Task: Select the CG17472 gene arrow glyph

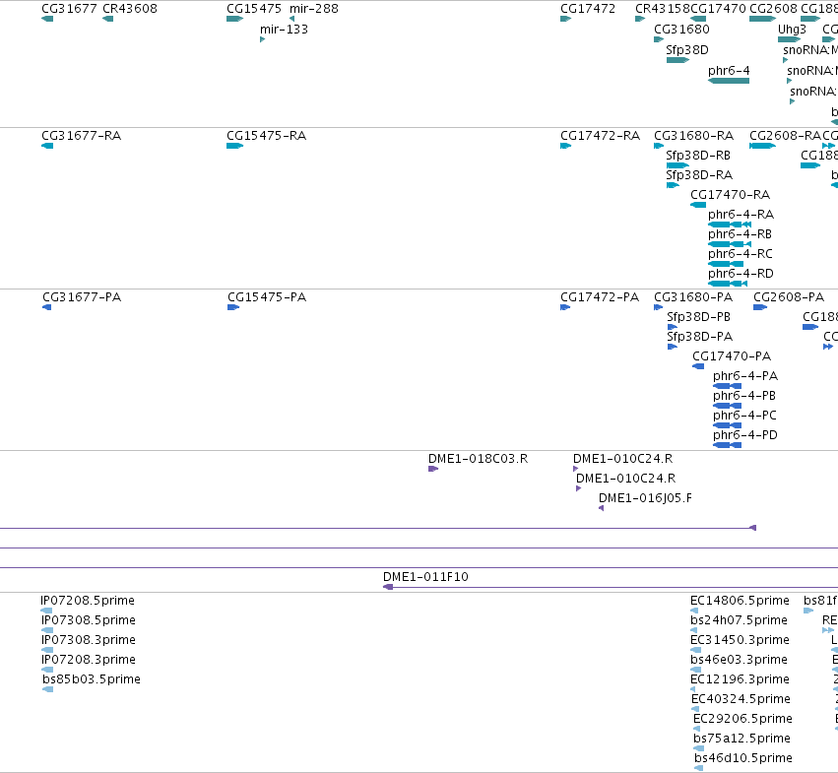Action: tap(565, 19)
